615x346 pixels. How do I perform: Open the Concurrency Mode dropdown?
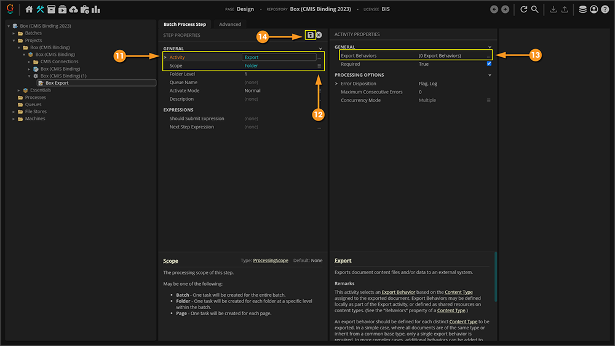coord(489,100)
